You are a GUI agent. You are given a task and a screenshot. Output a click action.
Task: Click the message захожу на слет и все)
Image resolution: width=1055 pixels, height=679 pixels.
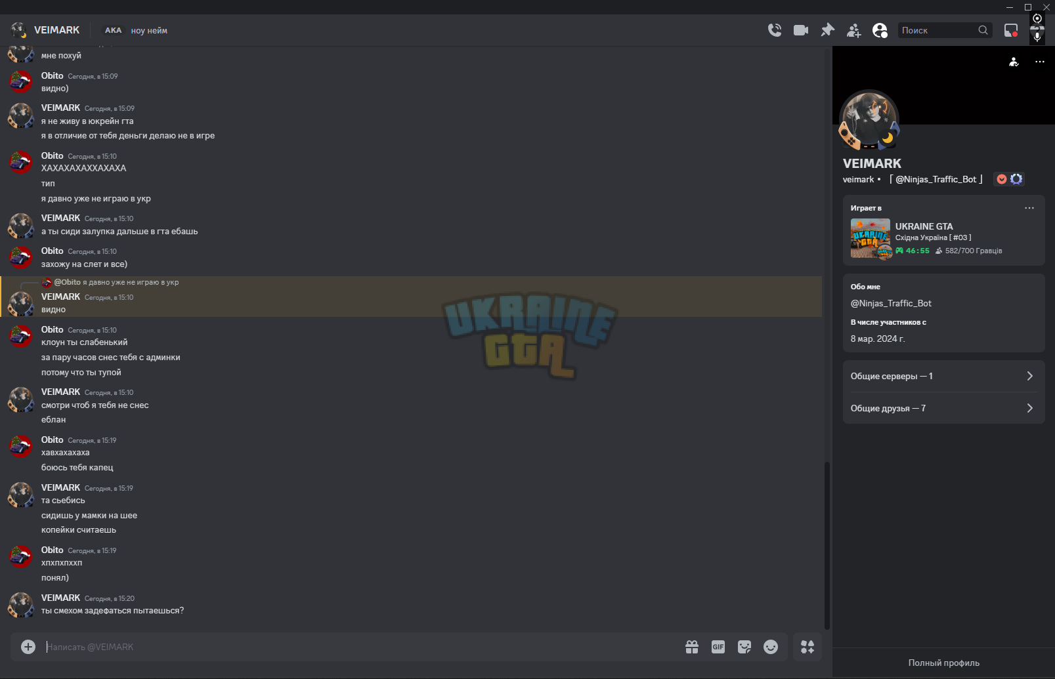[84, 264]
